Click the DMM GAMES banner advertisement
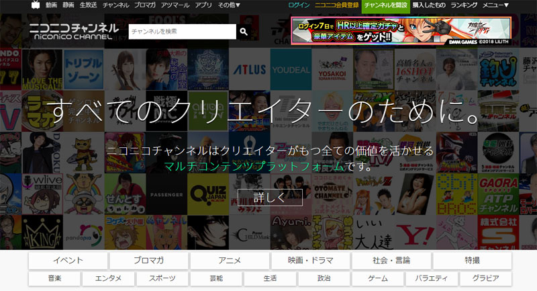537x291 pixels. point(401,30)
